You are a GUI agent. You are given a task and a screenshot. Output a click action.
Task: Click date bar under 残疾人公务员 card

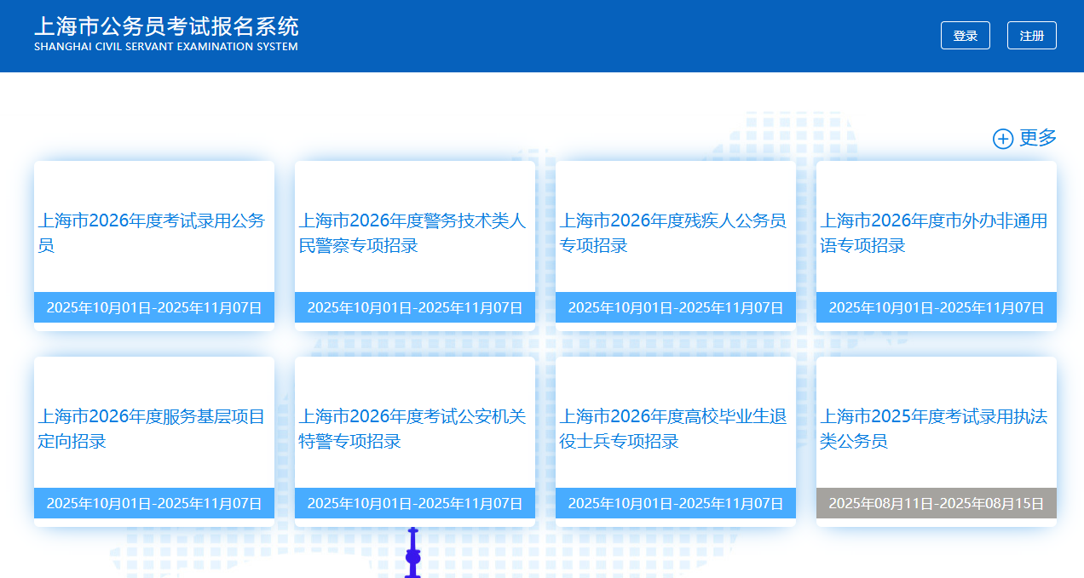tap(676, 307)
